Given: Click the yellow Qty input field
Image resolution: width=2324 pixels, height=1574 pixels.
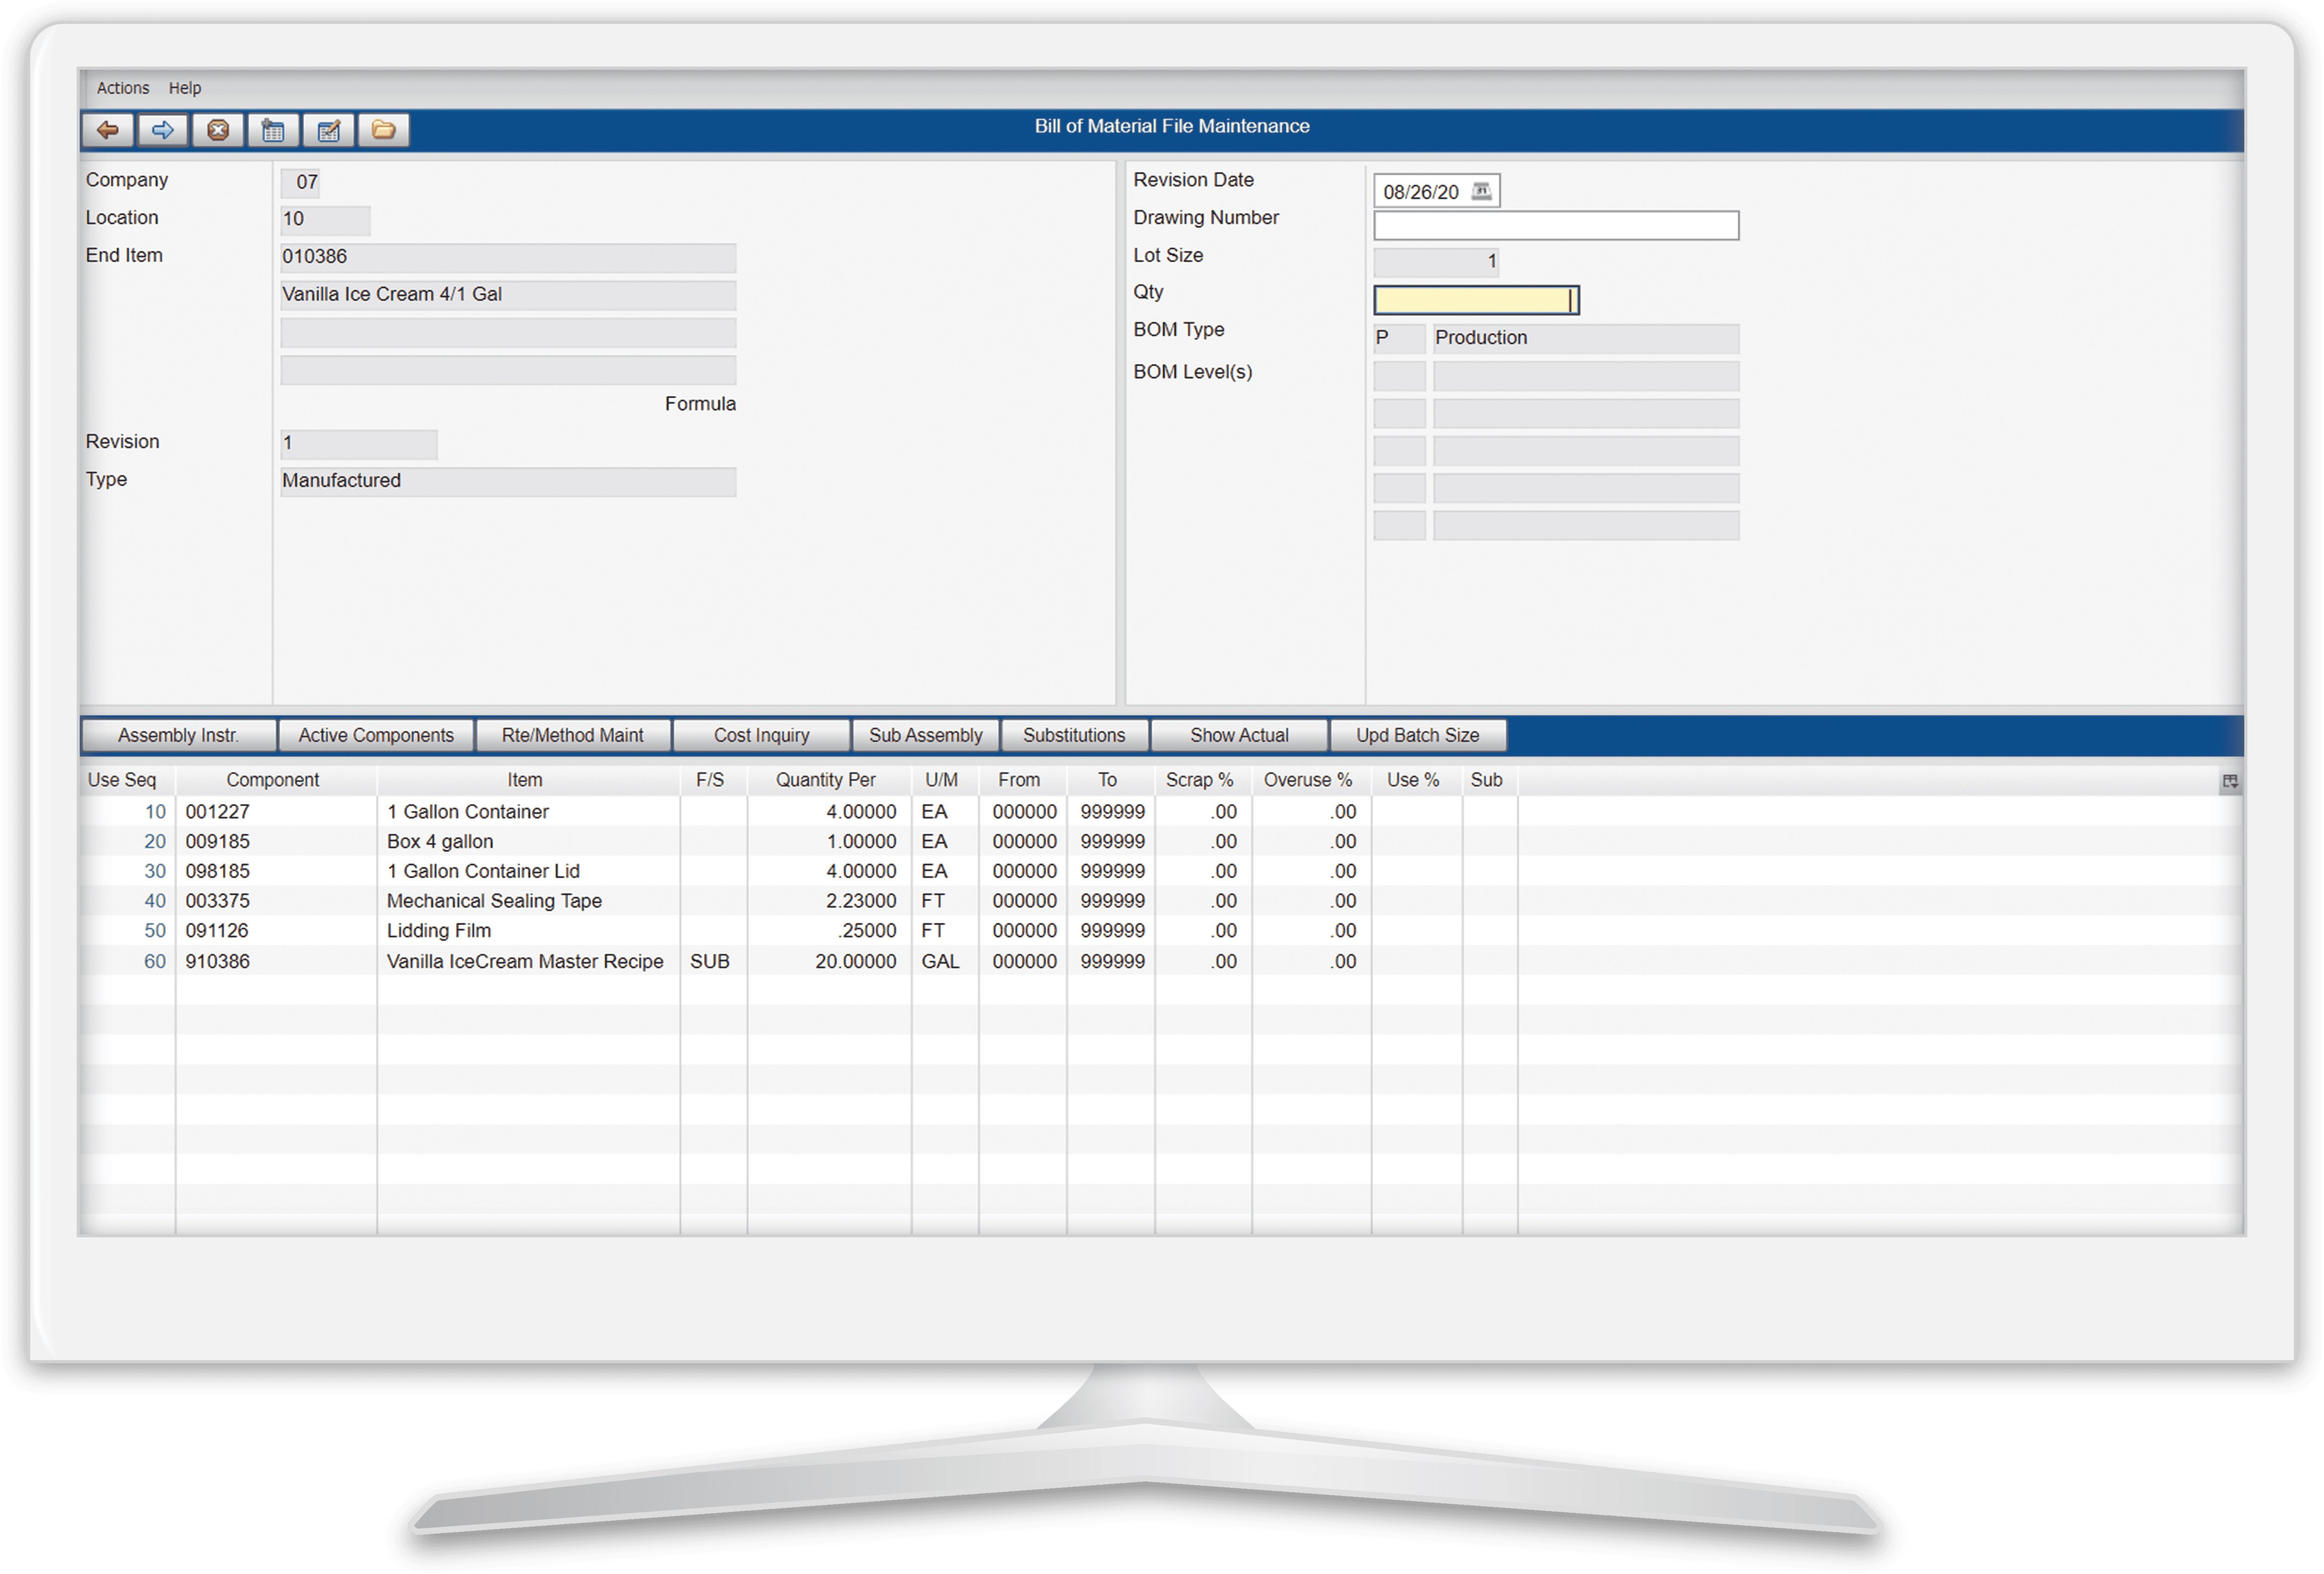Looking at the screenshot, I should coord(1476,300).
